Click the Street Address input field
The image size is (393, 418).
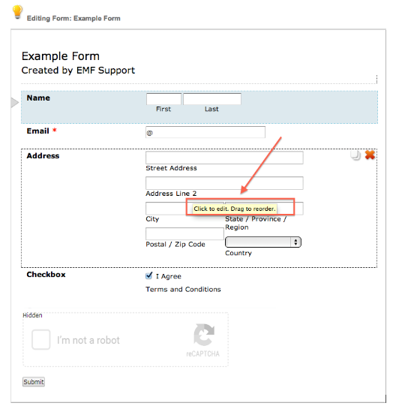coord(224,158)
